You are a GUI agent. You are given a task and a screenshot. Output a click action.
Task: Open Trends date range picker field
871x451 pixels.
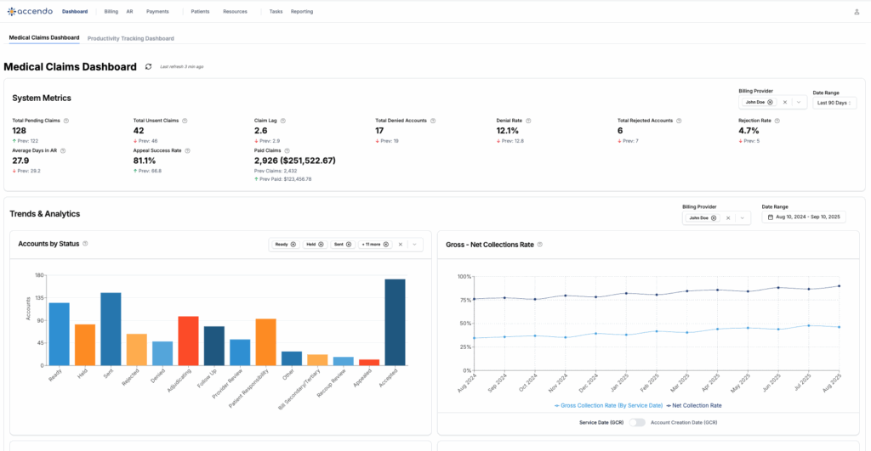803,217
